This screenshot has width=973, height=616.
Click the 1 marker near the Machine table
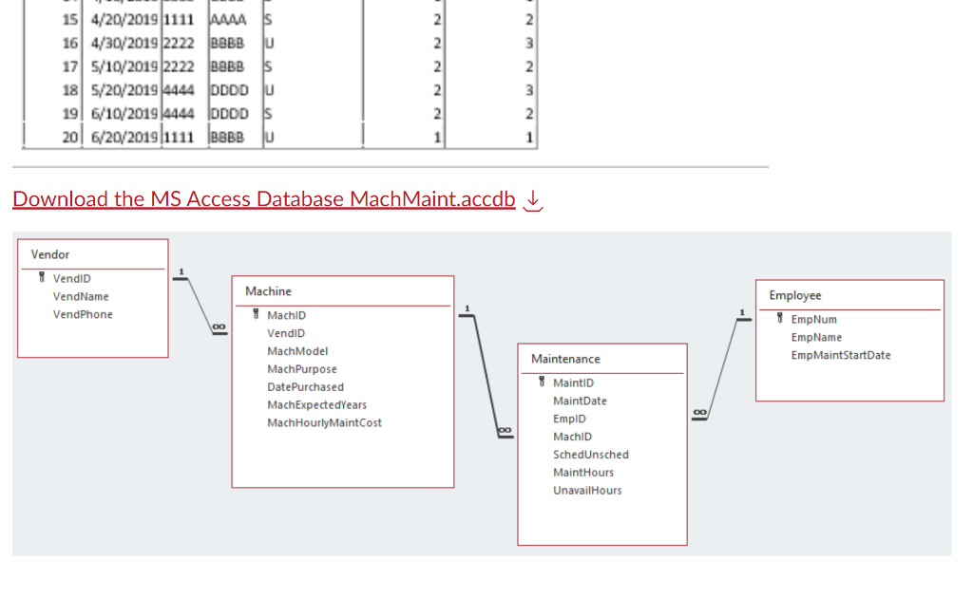[x=467, y=309]
